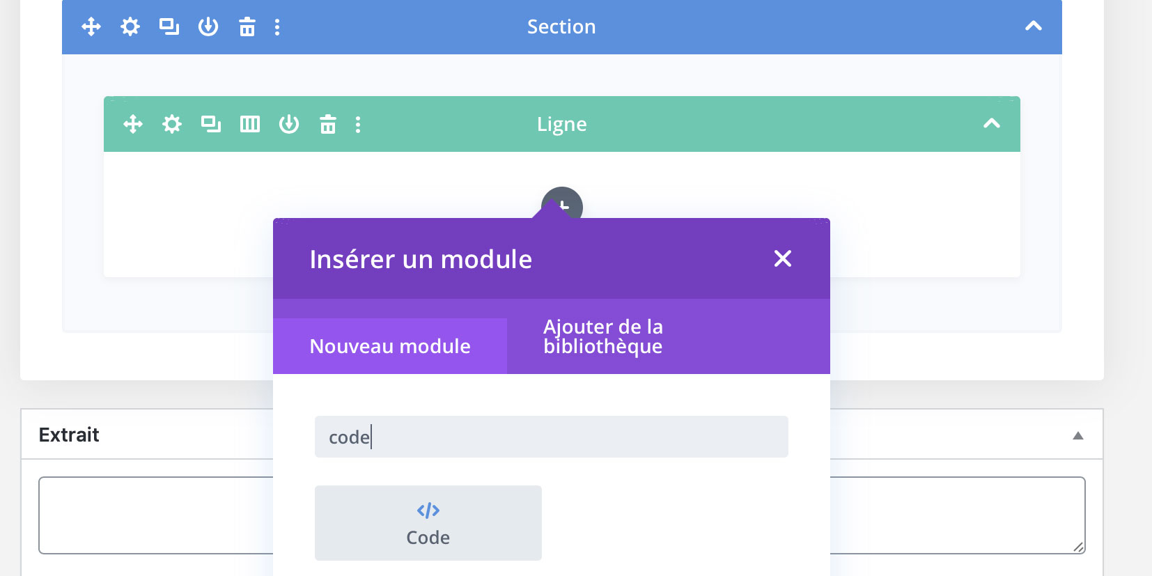The width and height of the screenshot is (1152, 576).
Task: Open Ligne more options menu
Action: pyautogui.click(x=358, y=125)
